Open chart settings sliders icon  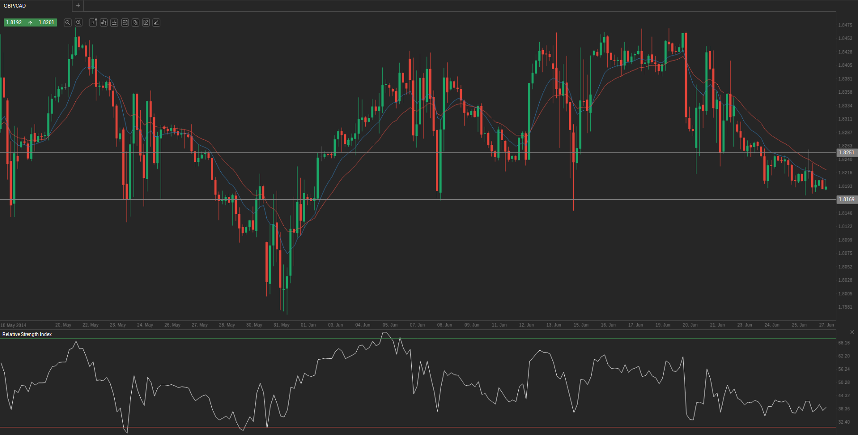click(114, 23)
